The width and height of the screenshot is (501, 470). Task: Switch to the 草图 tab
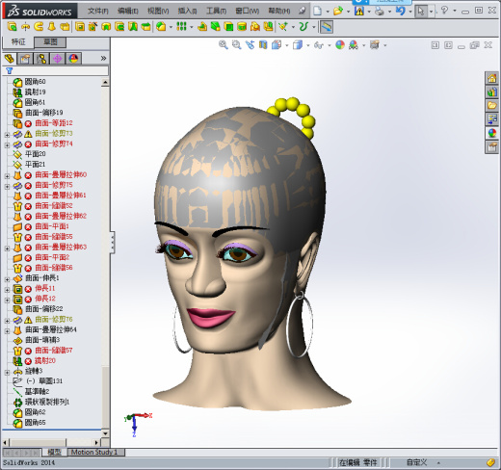coord(50,42)
